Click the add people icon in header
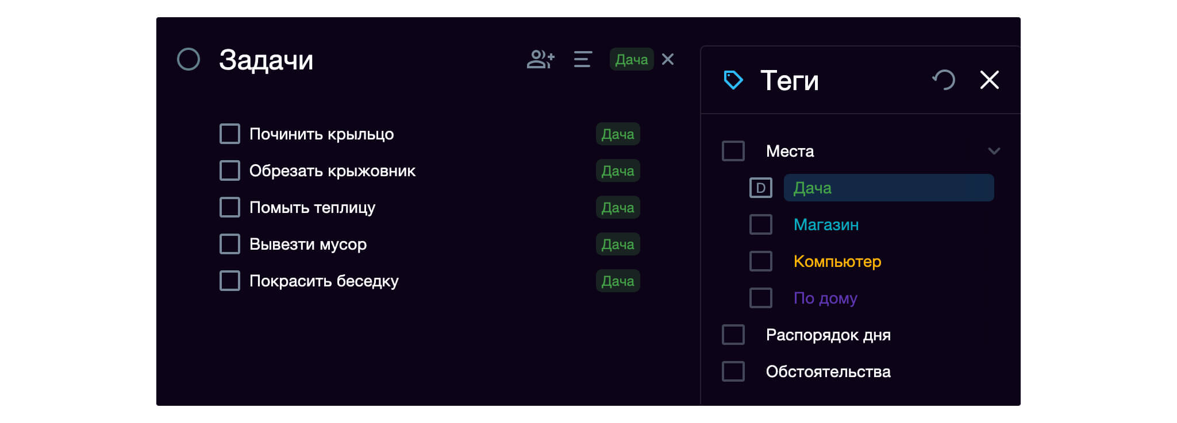1177x423 pixels. (x=540, y=59)
